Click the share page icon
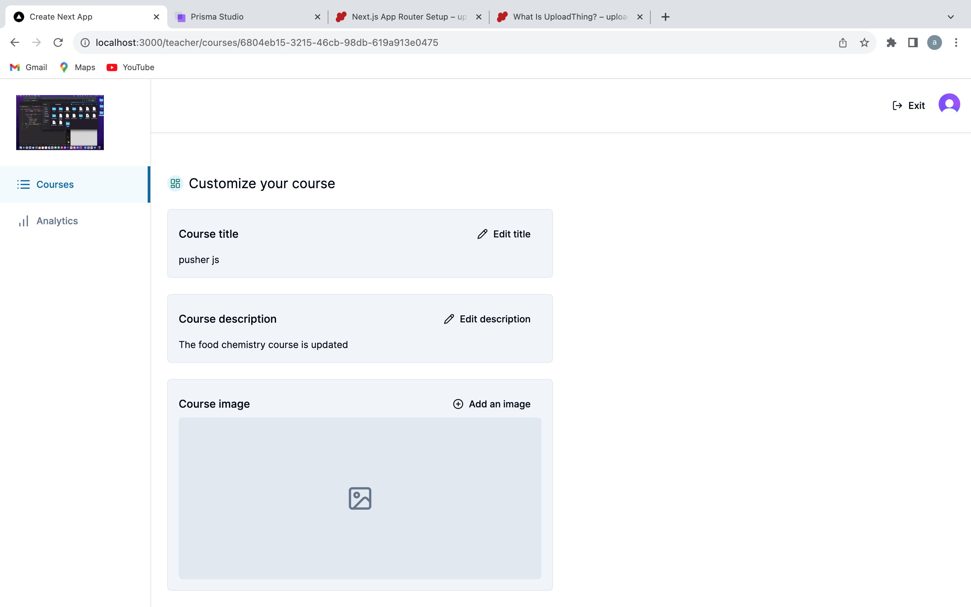Screen dimensions: 971x607 tap(843, 42)
